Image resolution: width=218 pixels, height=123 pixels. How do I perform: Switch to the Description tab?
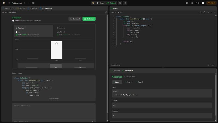8,8
